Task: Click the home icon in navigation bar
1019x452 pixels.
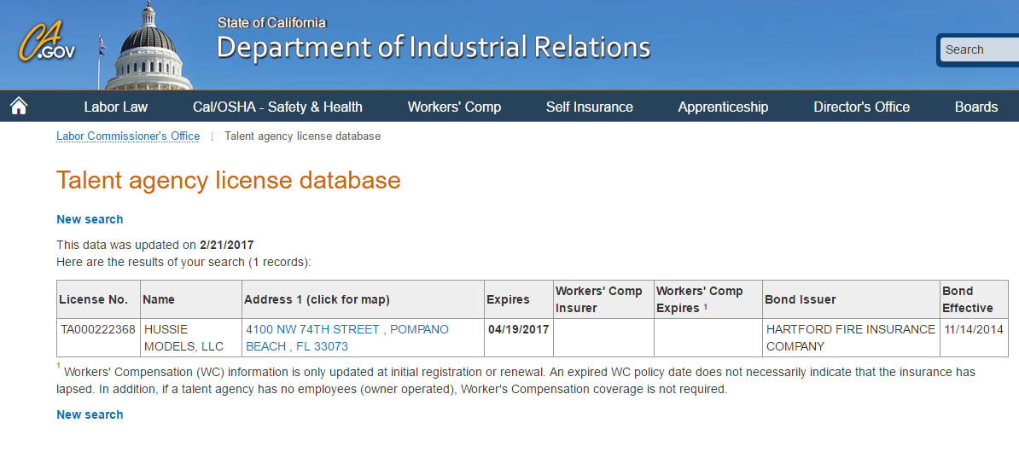Action: pos(19,106)
